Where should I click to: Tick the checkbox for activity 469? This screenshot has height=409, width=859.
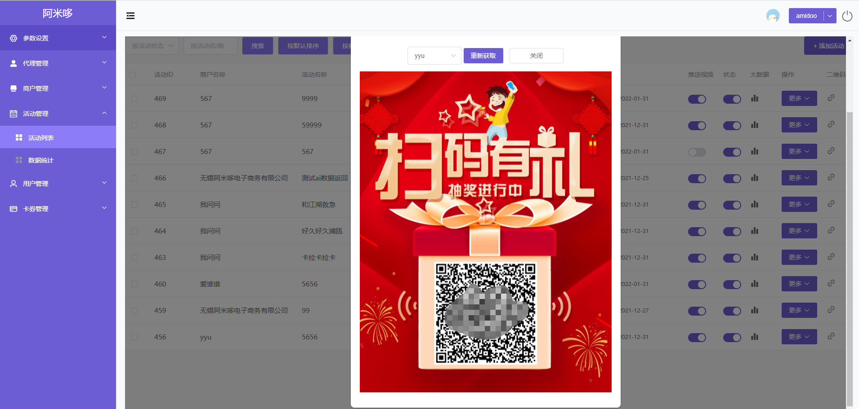pyautogui.click(x=134, y=99)
